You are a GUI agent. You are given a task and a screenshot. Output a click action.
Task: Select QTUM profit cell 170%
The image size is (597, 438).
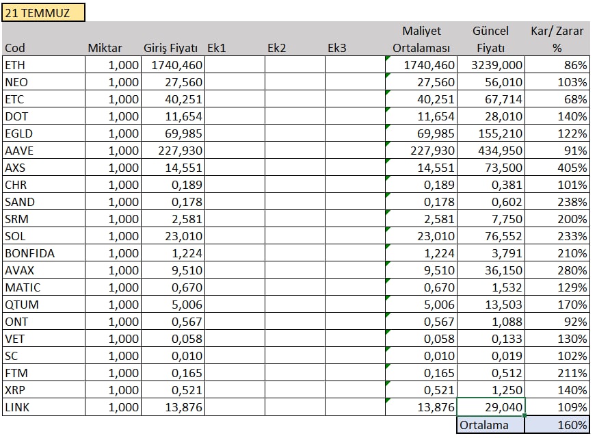[x=557, y=305]
